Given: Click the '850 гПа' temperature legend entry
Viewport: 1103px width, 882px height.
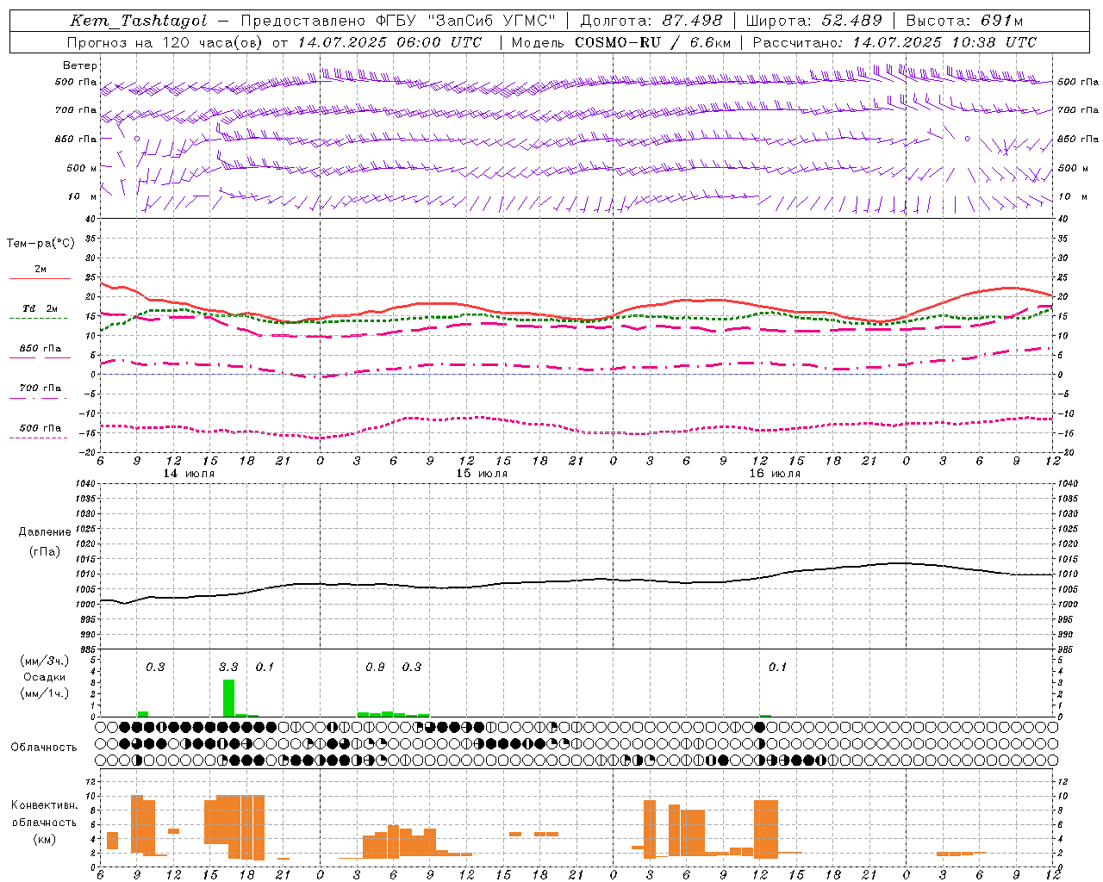Looking at the screenshot, I should pyautogui.click(x=40, y=349).
